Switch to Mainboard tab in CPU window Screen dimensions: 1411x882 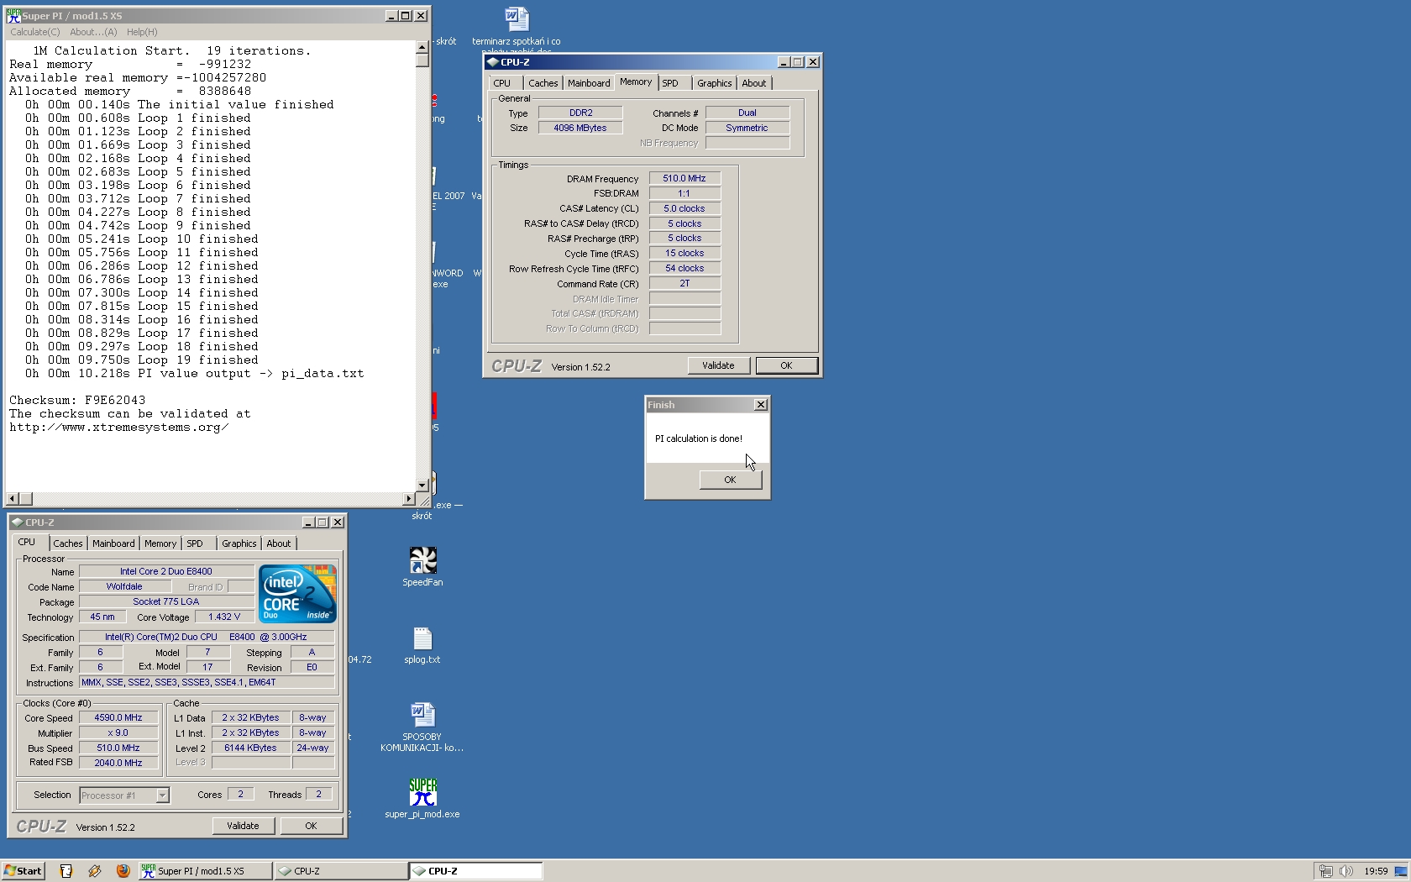point(113,543)
